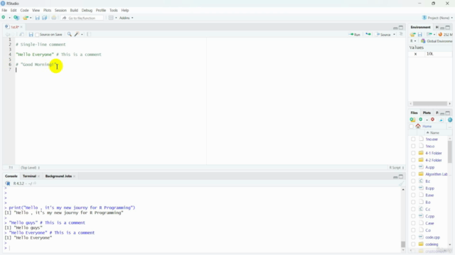Click the Home icon in Files path bar
This screenshot has width=455, height=255.
418,126
